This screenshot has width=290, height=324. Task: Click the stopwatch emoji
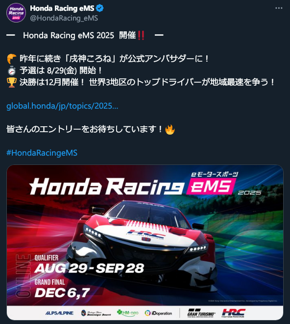pos(12,70)
